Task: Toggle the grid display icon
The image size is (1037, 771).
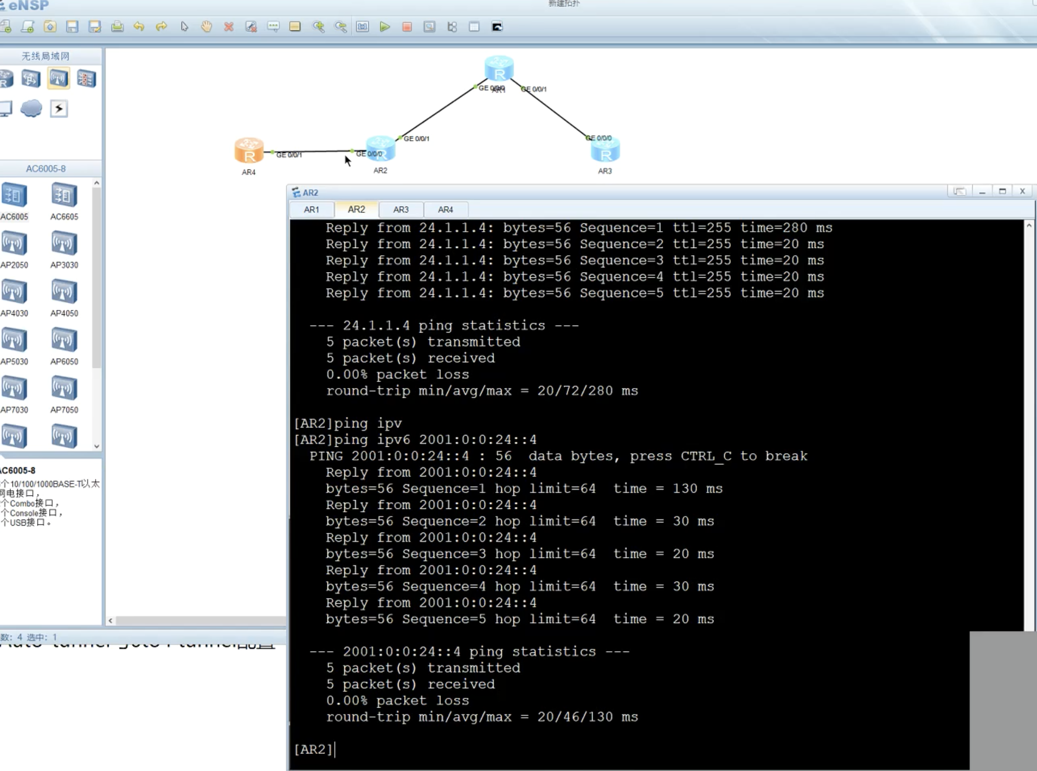Action: click(x=475, y=27)
